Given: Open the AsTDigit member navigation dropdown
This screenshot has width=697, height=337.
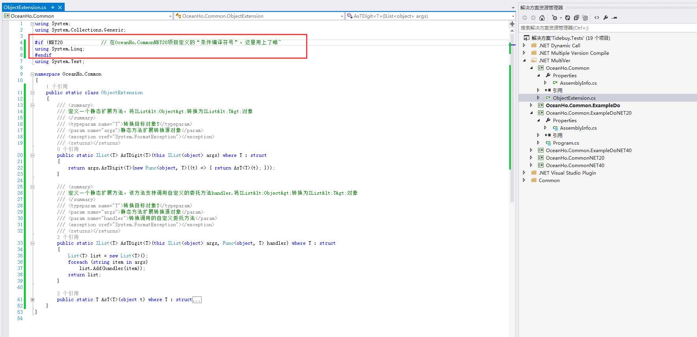Looking at the screenshot, I should [x=513, y=16].
